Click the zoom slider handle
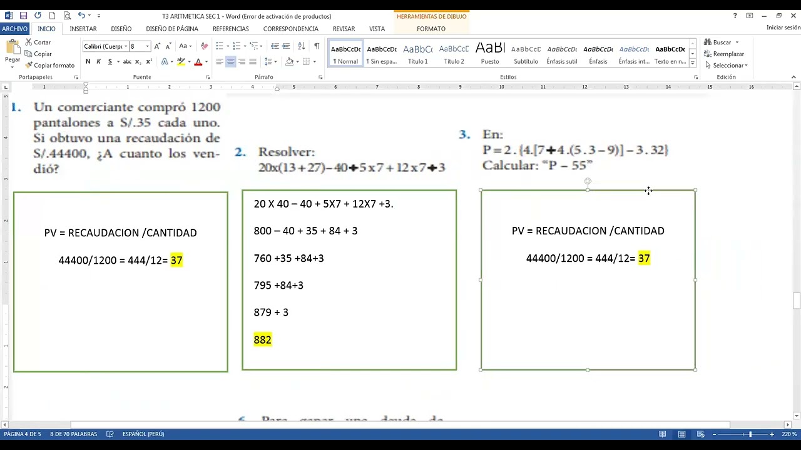Image resolution: width=801 pixels, height=450 pixels. (x=750, y=434)
